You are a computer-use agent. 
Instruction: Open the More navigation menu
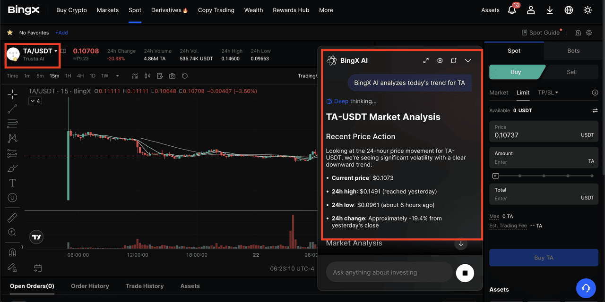(x=326, y=10)
